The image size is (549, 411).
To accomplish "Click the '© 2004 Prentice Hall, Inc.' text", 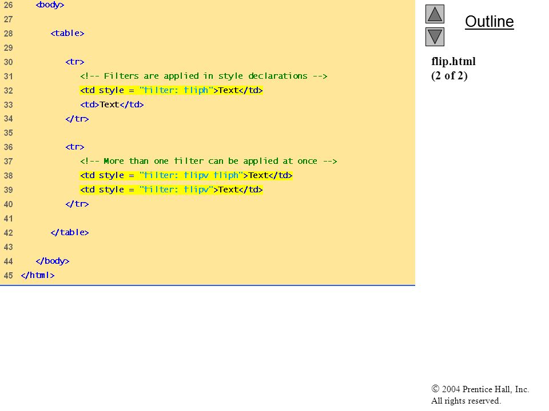I will tap(480, 389).
